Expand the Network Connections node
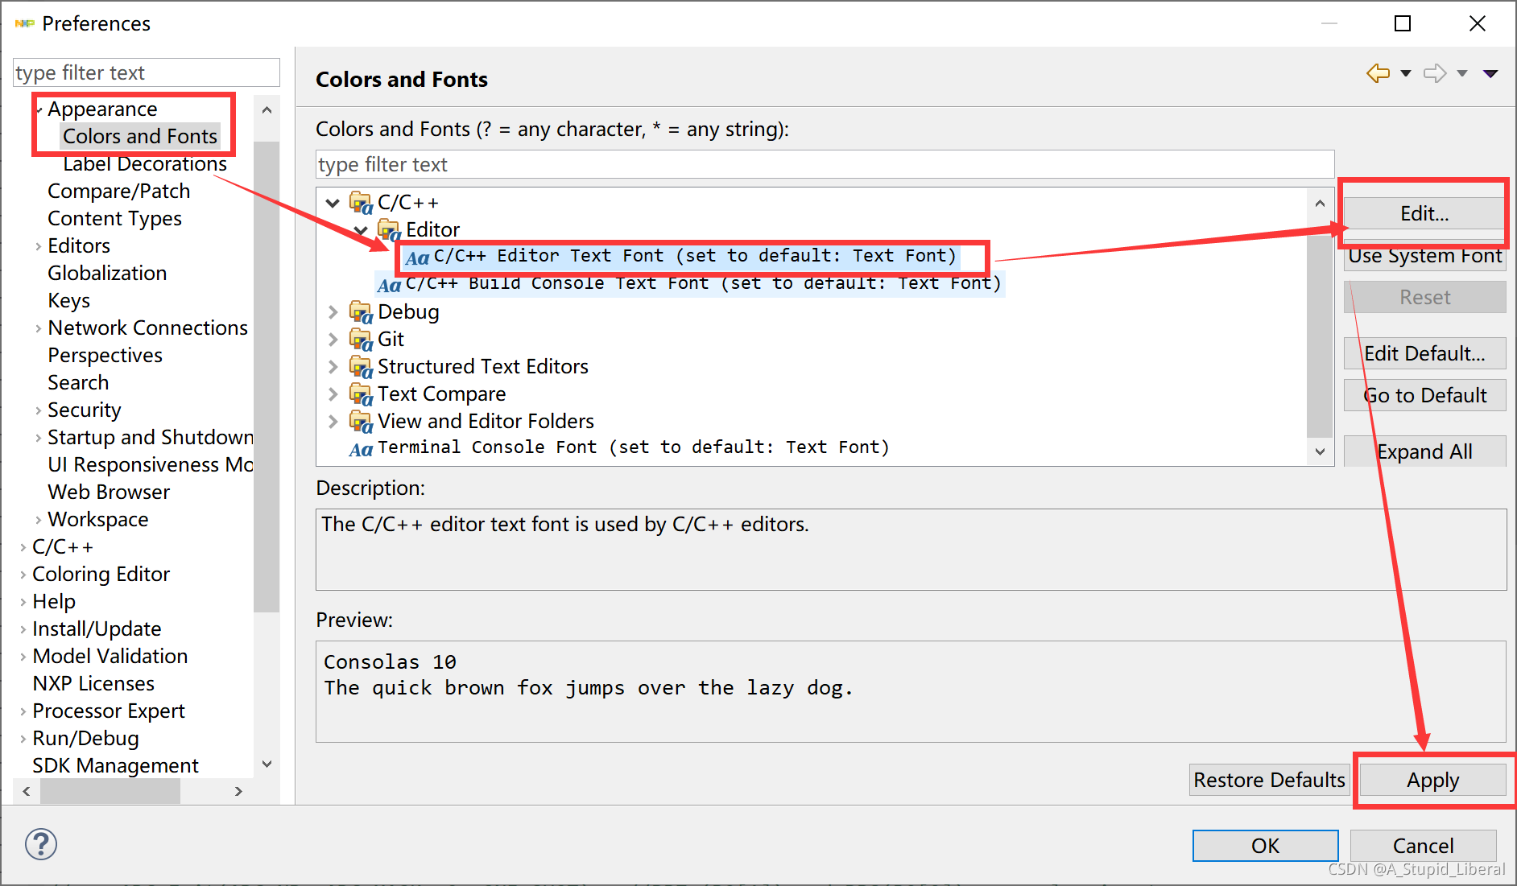 click(x=38, y=328)
